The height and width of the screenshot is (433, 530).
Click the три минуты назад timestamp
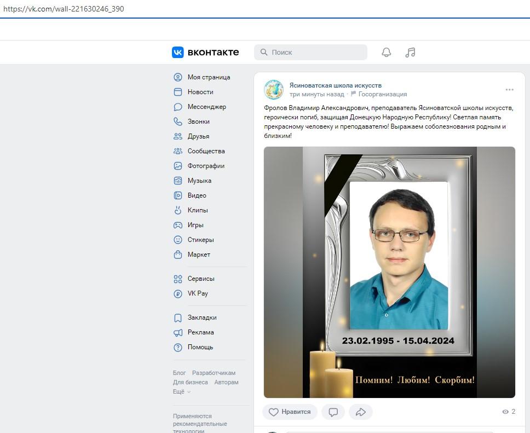pos(316,94)
